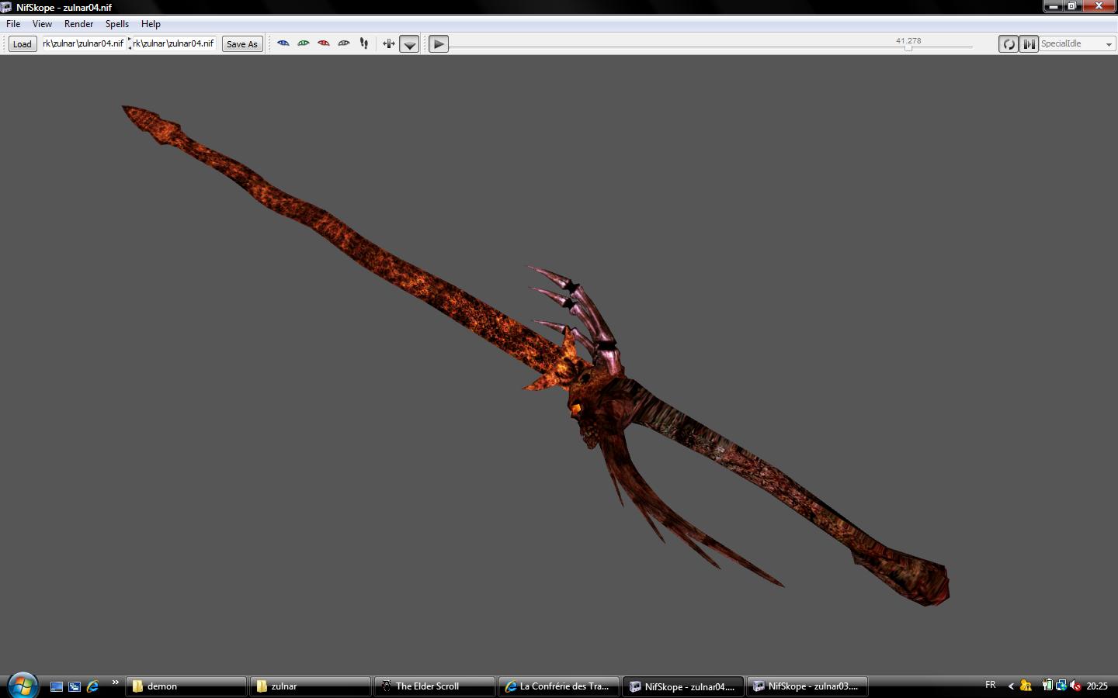Launch Internet Explorer from quick launch
This screenshot has width=1118, height=698.
point(92,686)
